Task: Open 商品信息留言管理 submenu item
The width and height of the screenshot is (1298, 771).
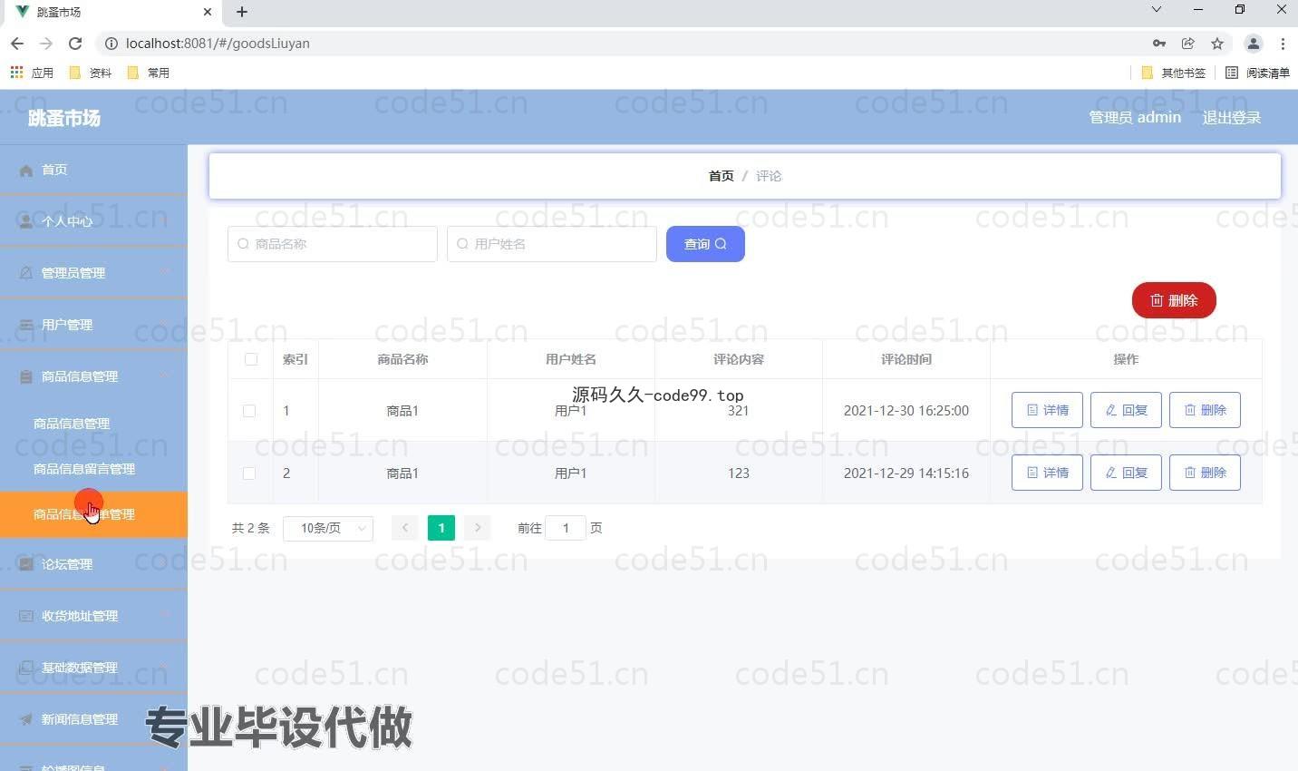Action: pyautogui.click(x=93, y=469)
